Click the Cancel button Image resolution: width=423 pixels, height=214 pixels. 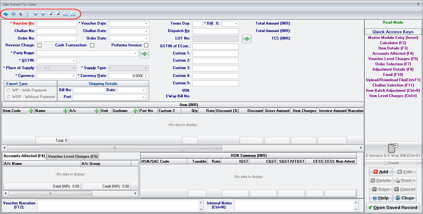click(405, 189)
